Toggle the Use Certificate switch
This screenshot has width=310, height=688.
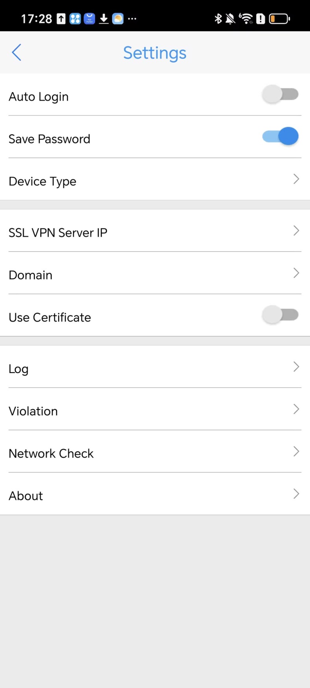280,315
